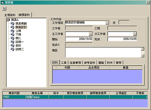The image size is (151, 110).
Task: Click the 專案檔 title bar icon
Action: click(x=2, y=2)
